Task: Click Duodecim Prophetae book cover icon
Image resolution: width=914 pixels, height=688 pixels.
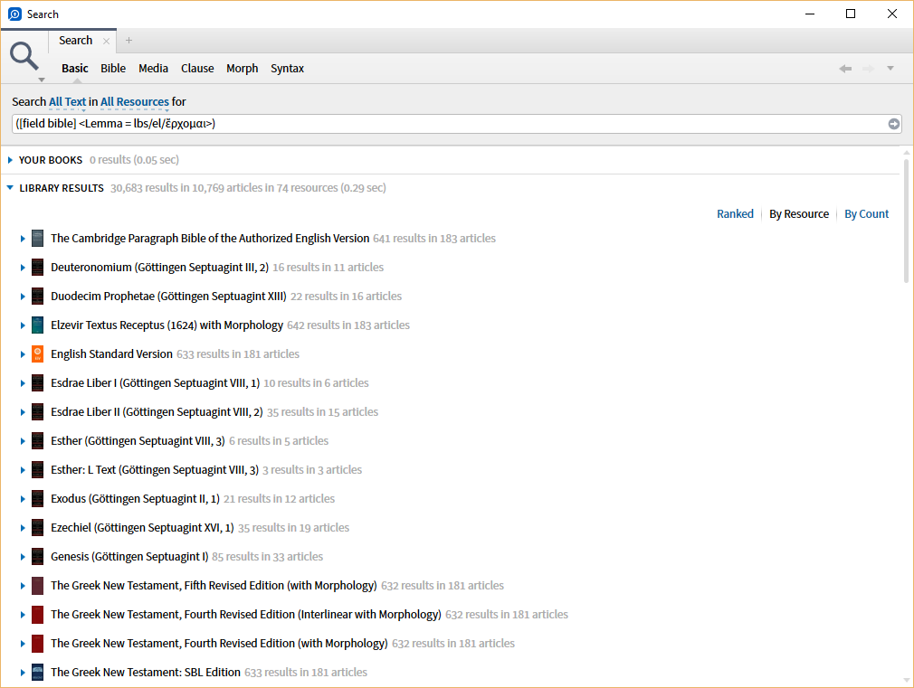Action: [x=37, y=297]
